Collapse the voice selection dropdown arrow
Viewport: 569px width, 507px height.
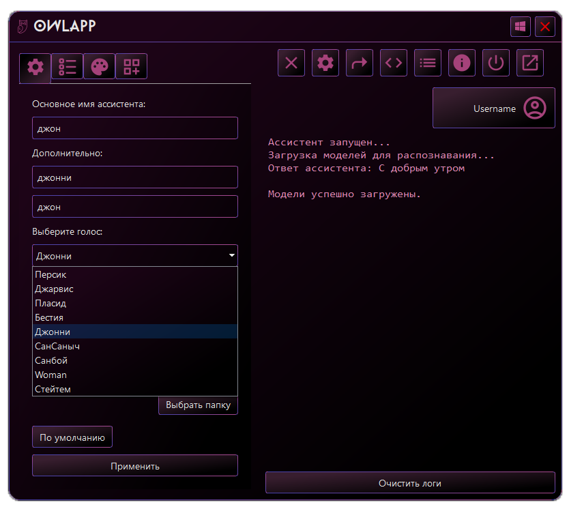(232, 256)
